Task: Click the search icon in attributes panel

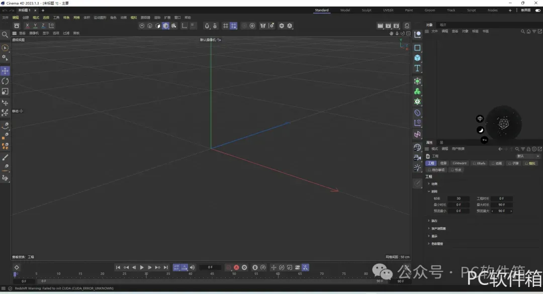Action: pyautogui.click(x=517, y=149)
